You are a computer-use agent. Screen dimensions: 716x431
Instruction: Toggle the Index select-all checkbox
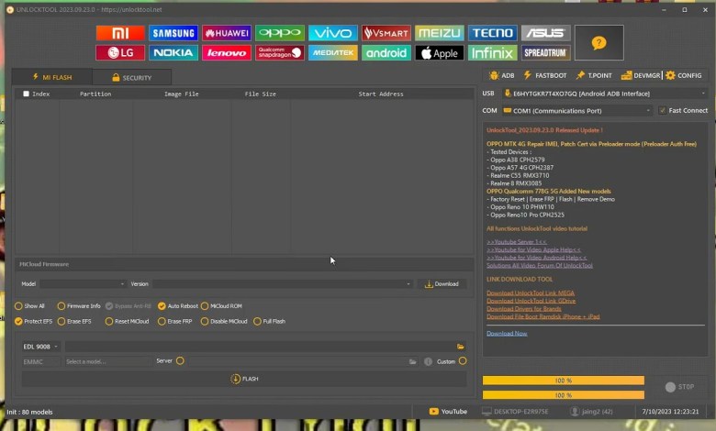26,94
